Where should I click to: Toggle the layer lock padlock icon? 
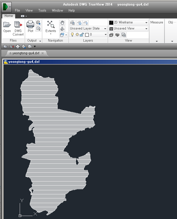coord(82,35)
